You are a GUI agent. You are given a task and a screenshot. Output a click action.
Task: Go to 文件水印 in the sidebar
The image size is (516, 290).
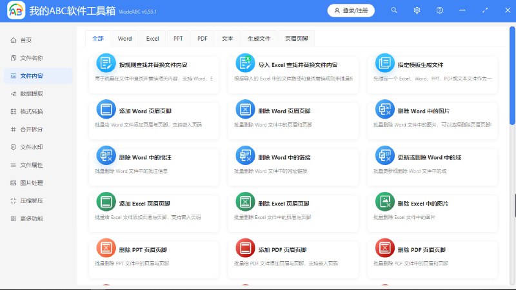coord(32,147)
